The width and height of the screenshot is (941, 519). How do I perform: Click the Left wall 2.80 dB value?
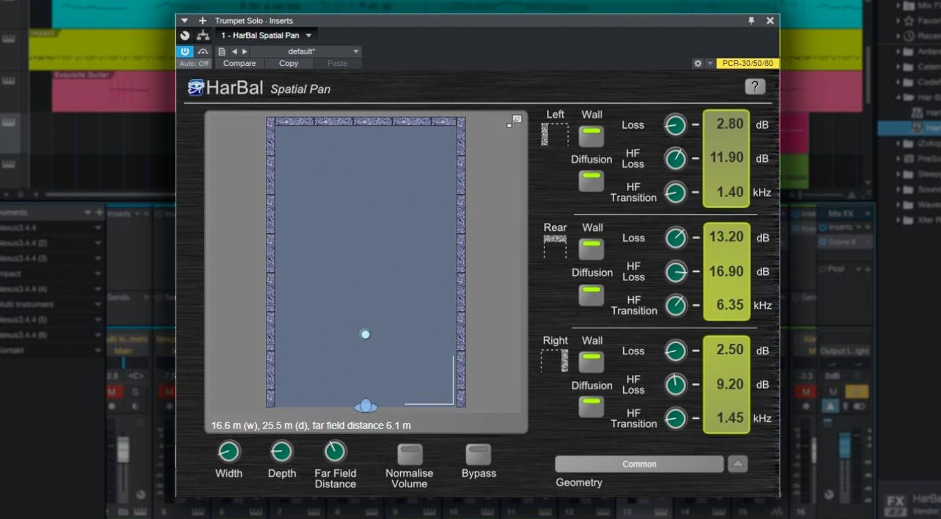click(729, 124)
